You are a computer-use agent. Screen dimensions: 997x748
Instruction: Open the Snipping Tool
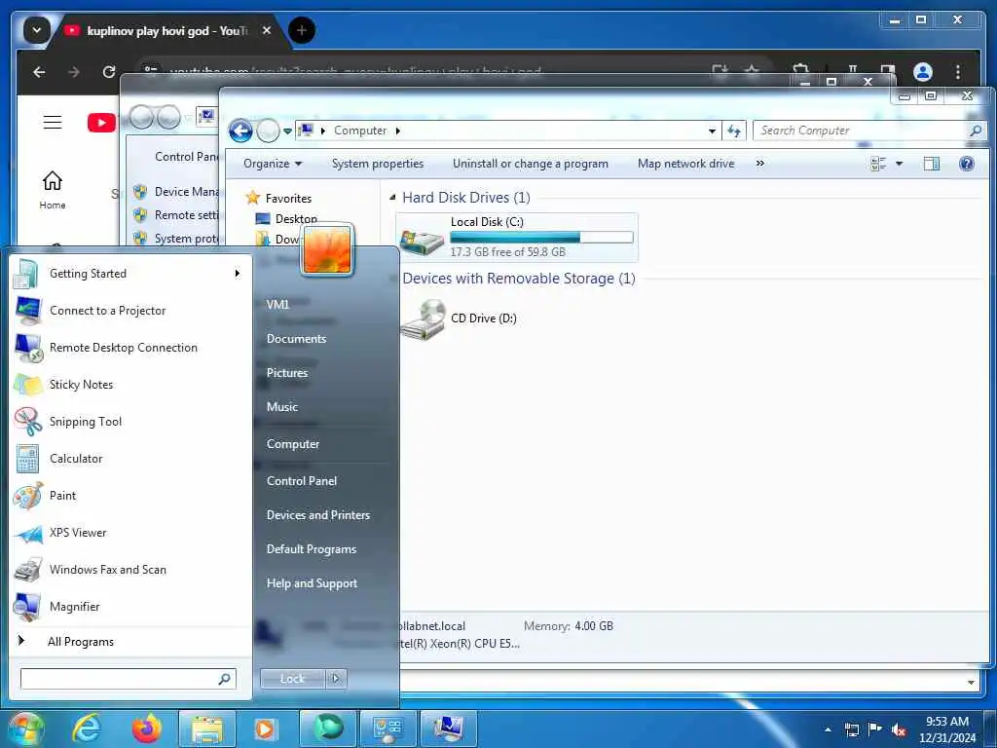(x=130, y=421)
